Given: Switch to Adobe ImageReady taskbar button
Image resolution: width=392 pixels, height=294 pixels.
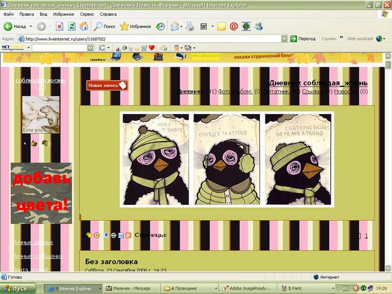Looking at the screenshot, I should tap(248, 288).
